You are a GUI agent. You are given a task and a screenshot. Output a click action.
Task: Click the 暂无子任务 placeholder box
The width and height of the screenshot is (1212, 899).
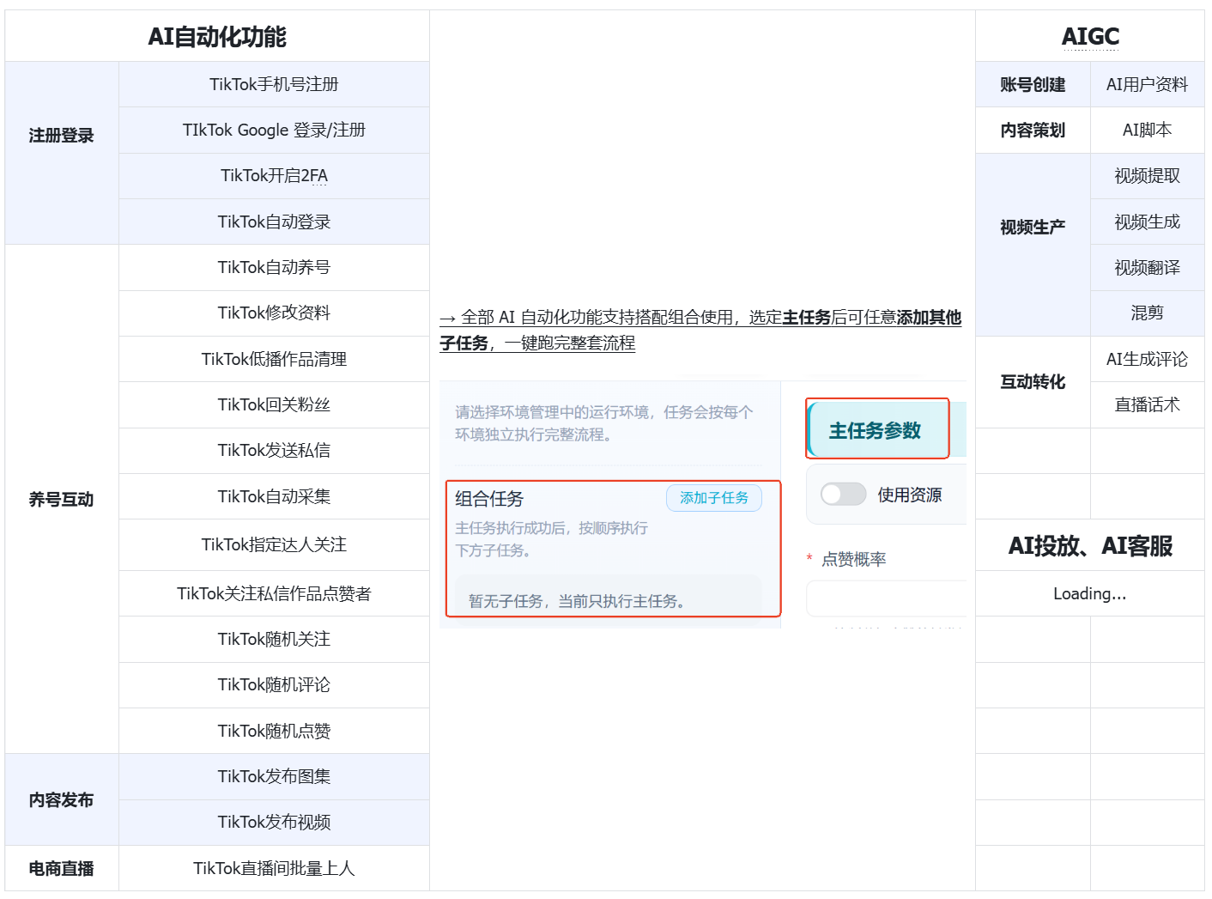pos(603,598)
